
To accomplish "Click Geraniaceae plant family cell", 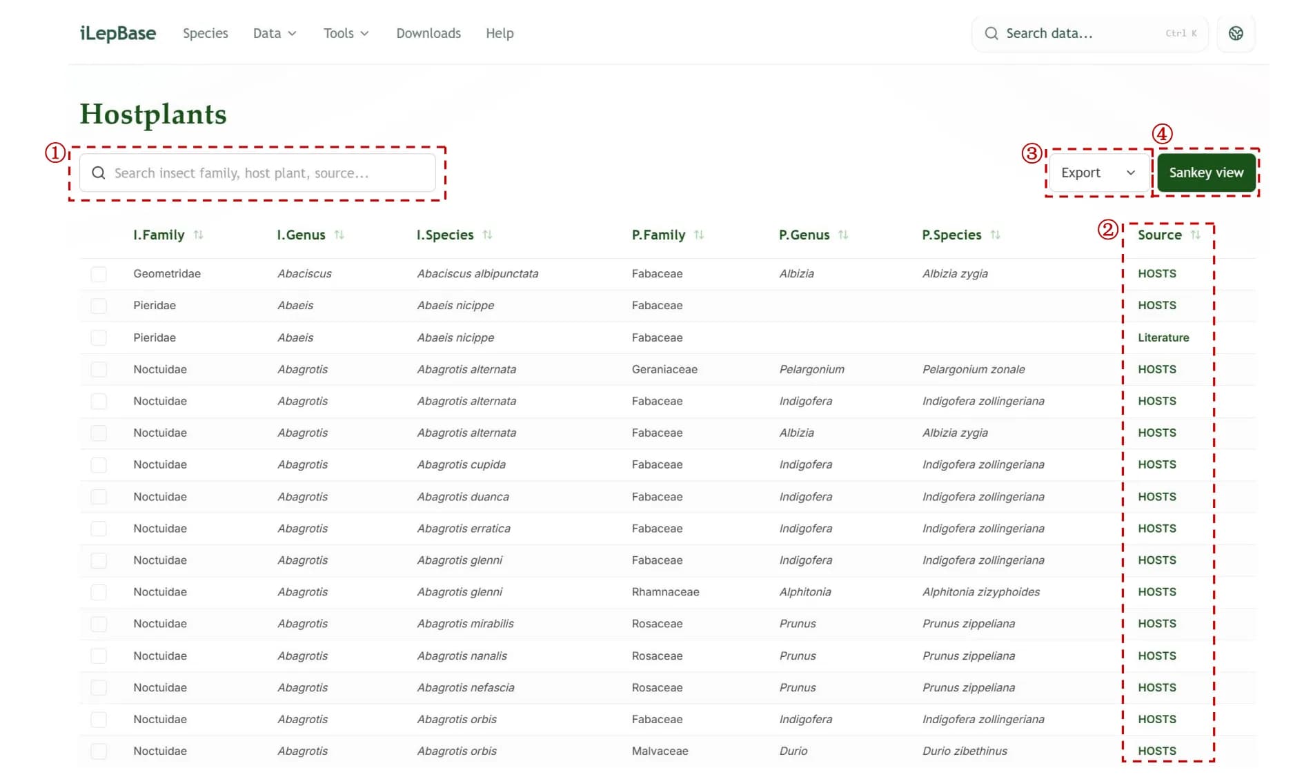I will point(664,369).
